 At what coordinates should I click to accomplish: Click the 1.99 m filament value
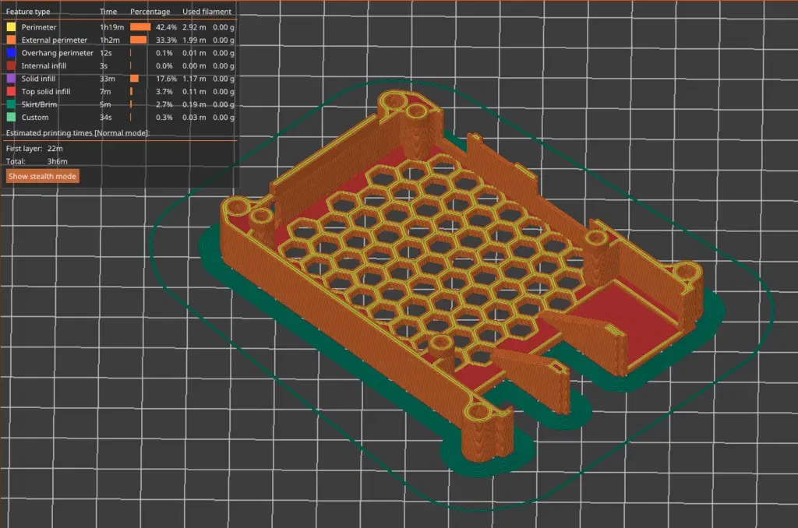point(194,40)
